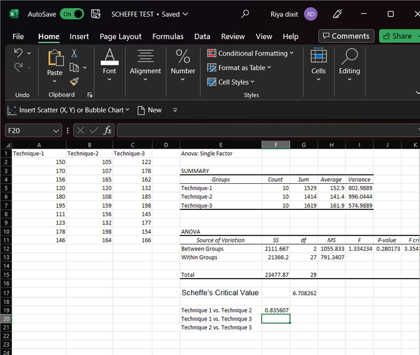Viewport: 420px width, 355px height.
Task: Click the Undo arrow icon
Action: pyautogui.click(x=18, y=53)
